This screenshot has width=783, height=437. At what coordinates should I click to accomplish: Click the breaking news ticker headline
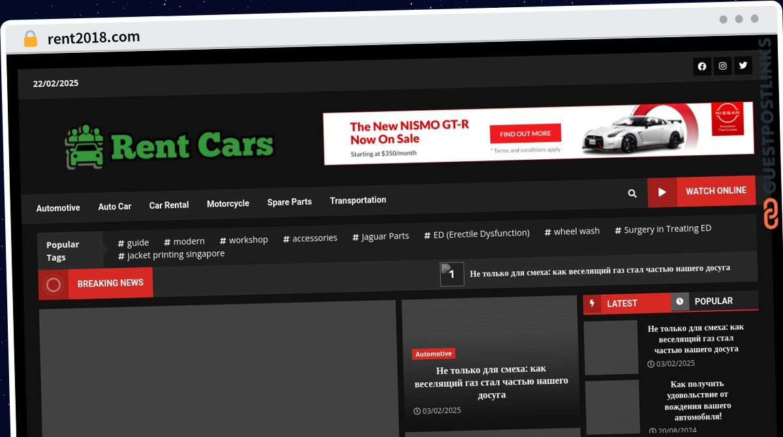tap(600, 270)
